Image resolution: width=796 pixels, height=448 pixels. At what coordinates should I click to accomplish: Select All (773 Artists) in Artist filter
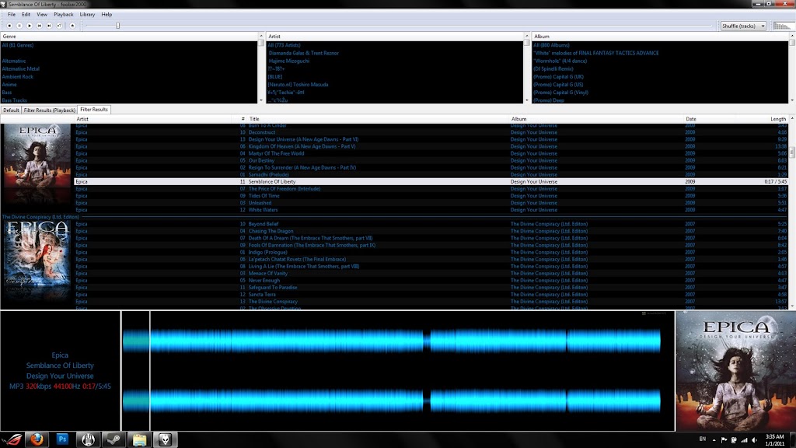point(285,45)
